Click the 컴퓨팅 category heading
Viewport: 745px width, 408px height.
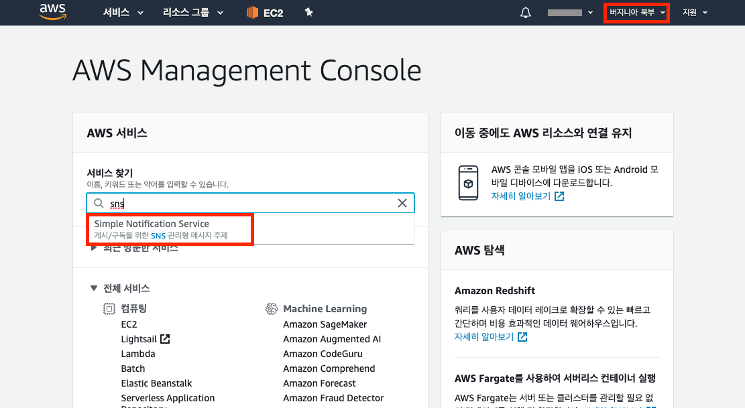pos(133,309)
